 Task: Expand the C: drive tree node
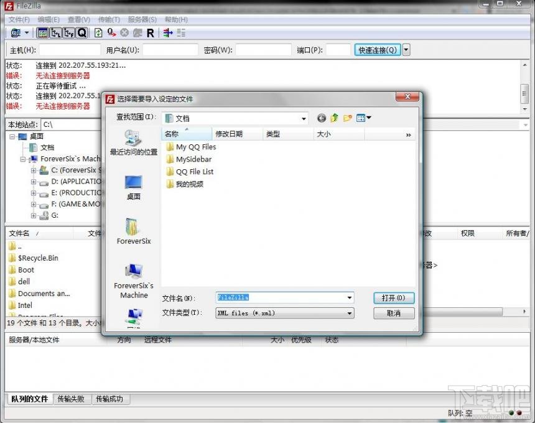point(34,170)
